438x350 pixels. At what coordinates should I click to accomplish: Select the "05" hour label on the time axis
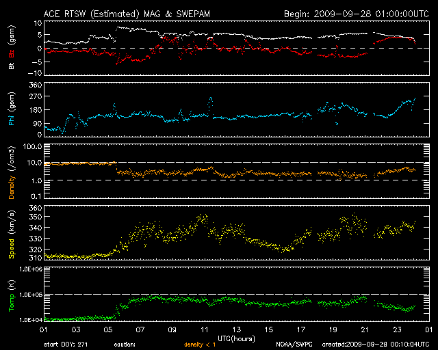tap(108, 330)
